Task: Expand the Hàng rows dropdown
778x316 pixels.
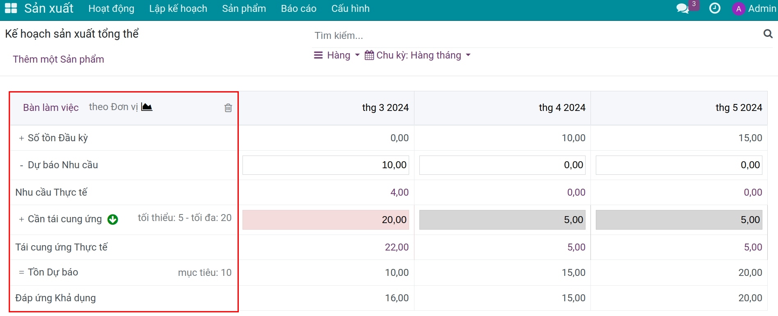Action: pyautogui.click(x=336, y=55)
